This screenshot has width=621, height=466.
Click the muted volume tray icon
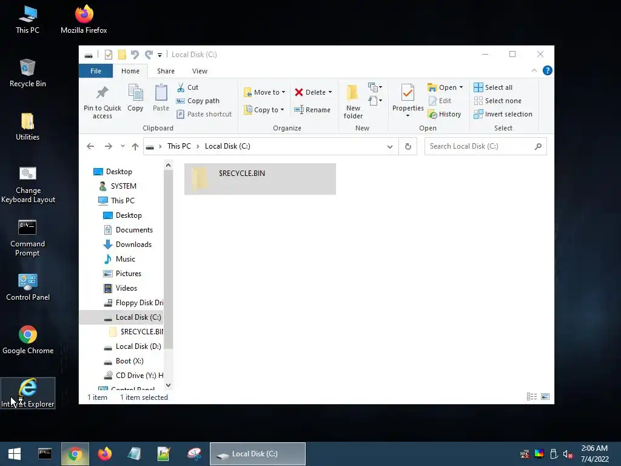[568, 454]
